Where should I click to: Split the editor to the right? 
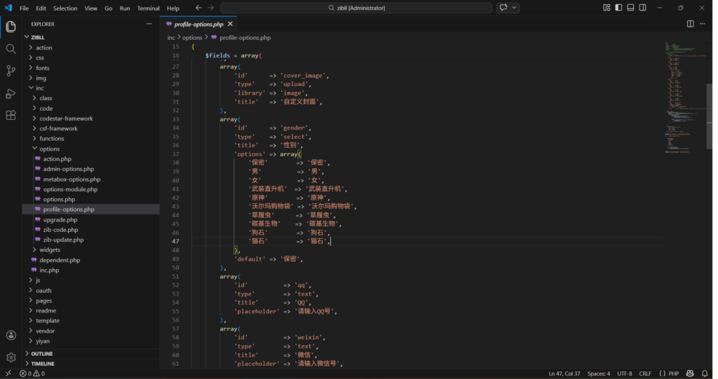[690, 24]
